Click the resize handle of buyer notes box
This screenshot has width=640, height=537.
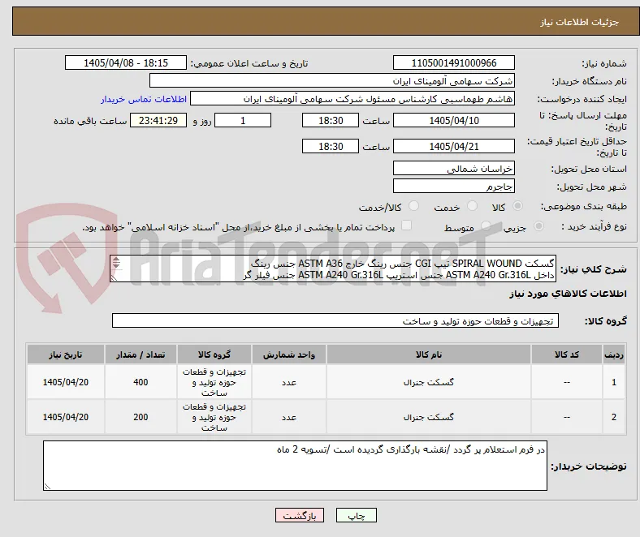47,487
